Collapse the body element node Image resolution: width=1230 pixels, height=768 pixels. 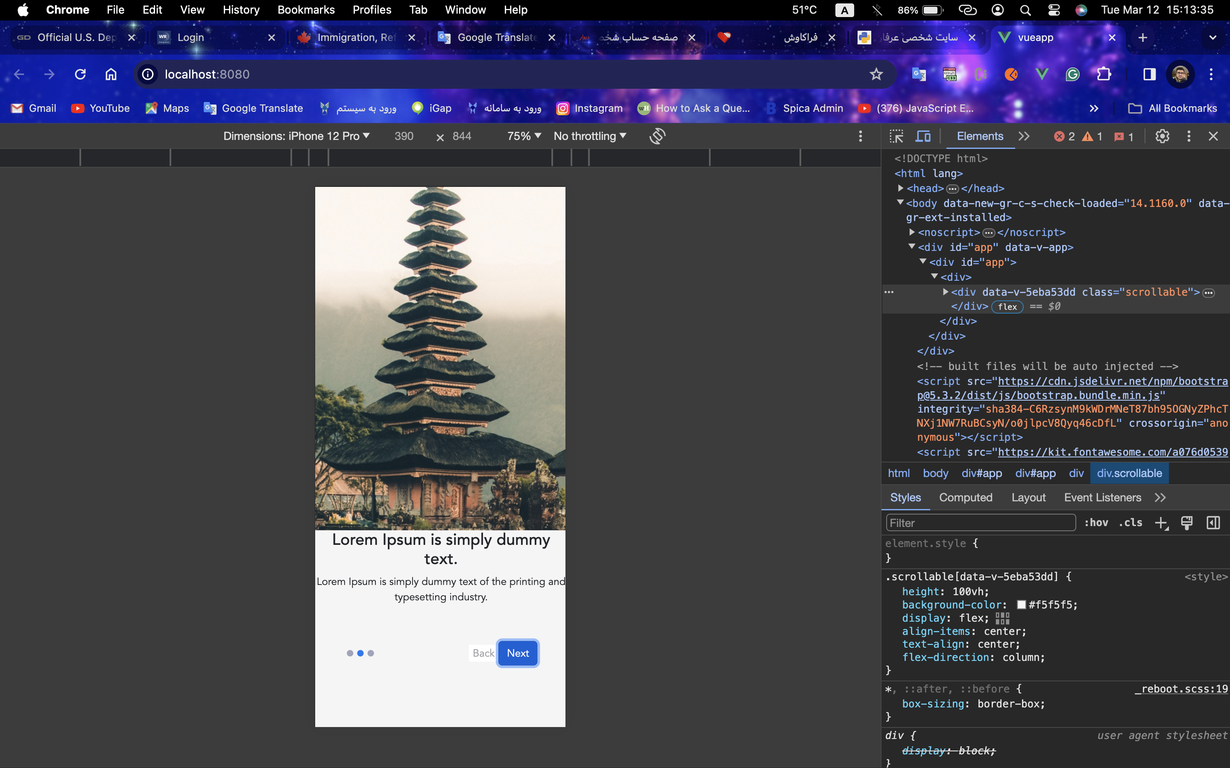tap(900, 203)
